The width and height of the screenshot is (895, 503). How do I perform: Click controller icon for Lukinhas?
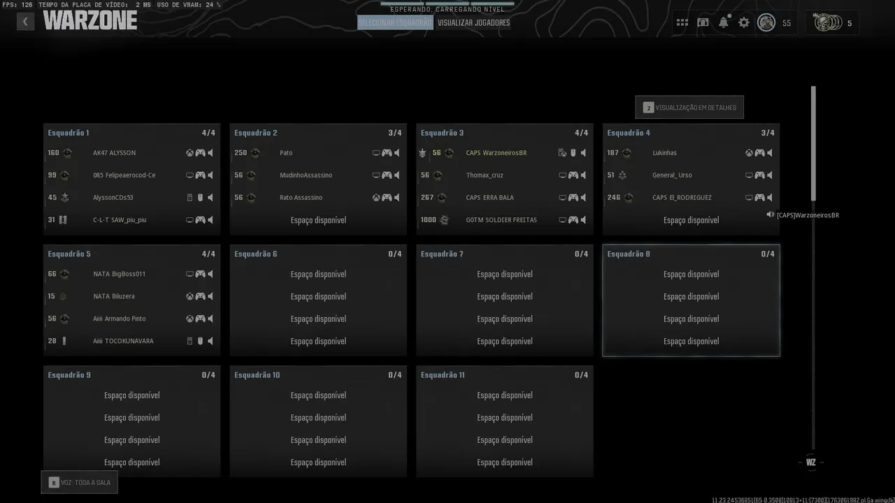(x=759, y=153)
